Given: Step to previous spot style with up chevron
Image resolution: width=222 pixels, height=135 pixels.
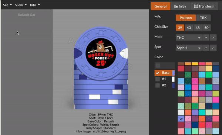Looking at the screenshot, I should 213,48.
